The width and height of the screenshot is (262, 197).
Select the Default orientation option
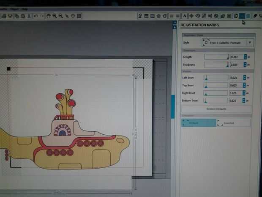point(199,123)
